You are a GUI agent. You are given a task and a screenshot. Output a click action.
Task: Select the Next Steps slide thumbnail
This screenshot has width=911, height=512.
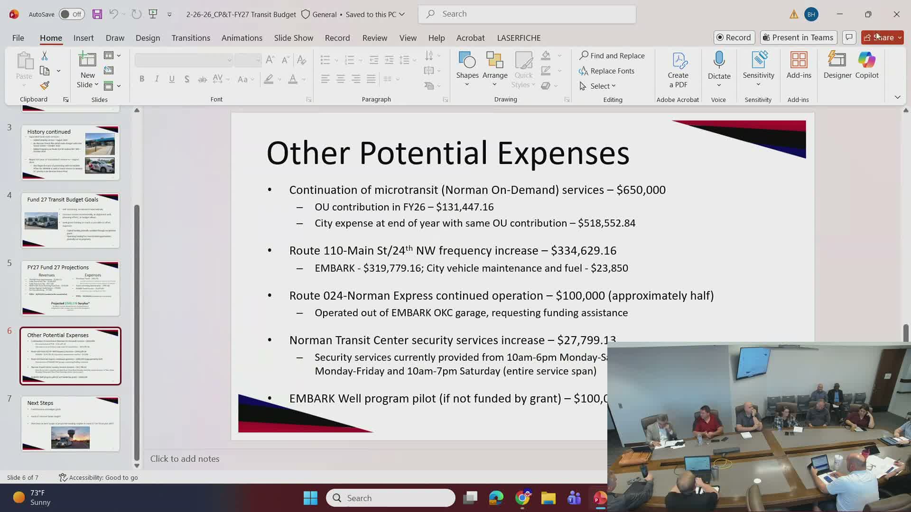70,423
